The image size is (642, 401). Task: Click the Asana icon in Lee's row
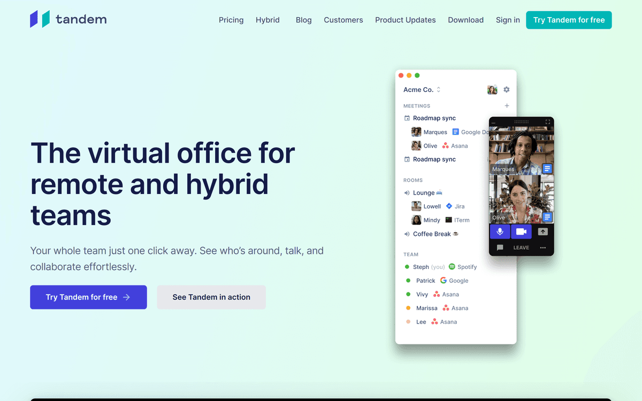pos(434,322)
